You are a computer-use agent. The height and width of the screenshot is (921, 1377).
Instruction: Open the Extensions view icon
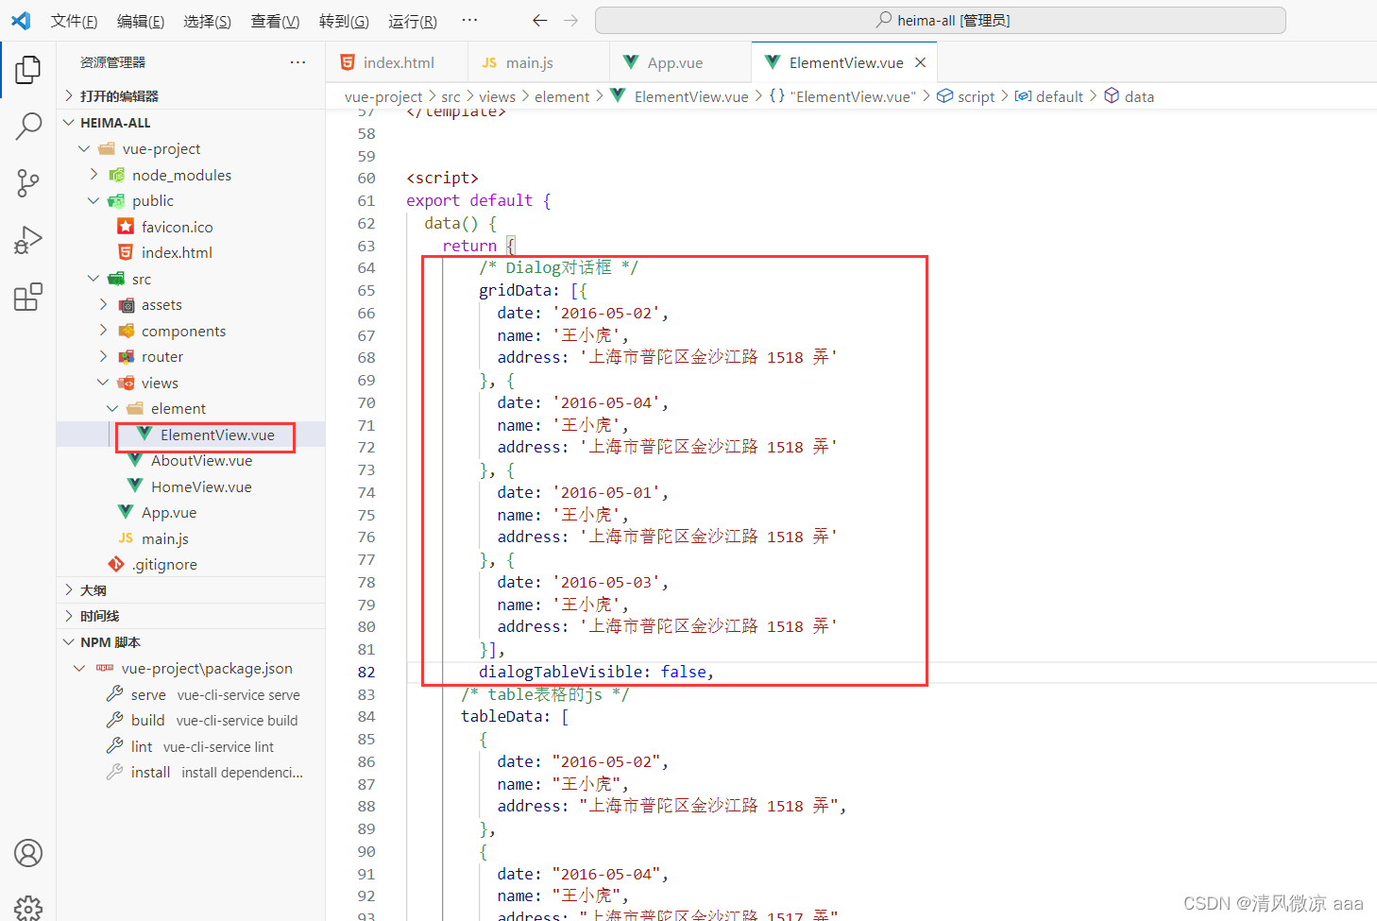coord(28,297)
